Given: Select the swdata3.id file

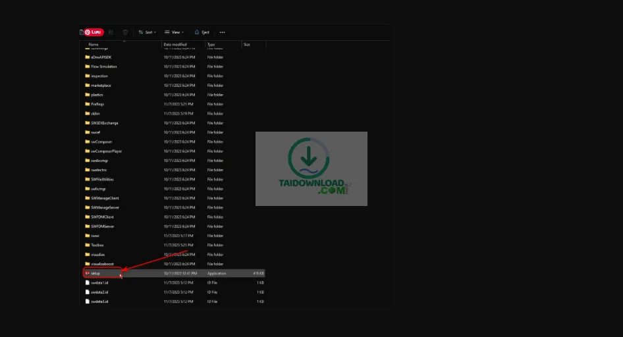Looking at the screenshot, I should [x=99, y=301].
